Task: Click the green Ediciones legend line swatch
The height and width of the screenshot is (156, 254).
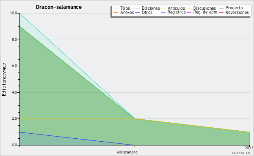Action: click(x=137, y=8)
